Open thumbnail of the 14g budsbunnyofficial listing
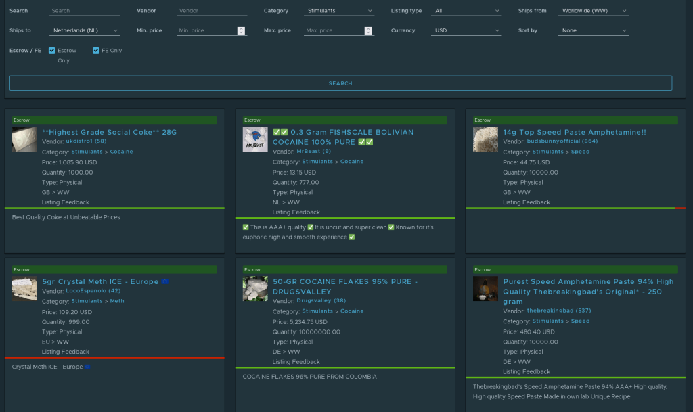 [x=485, y=139]
